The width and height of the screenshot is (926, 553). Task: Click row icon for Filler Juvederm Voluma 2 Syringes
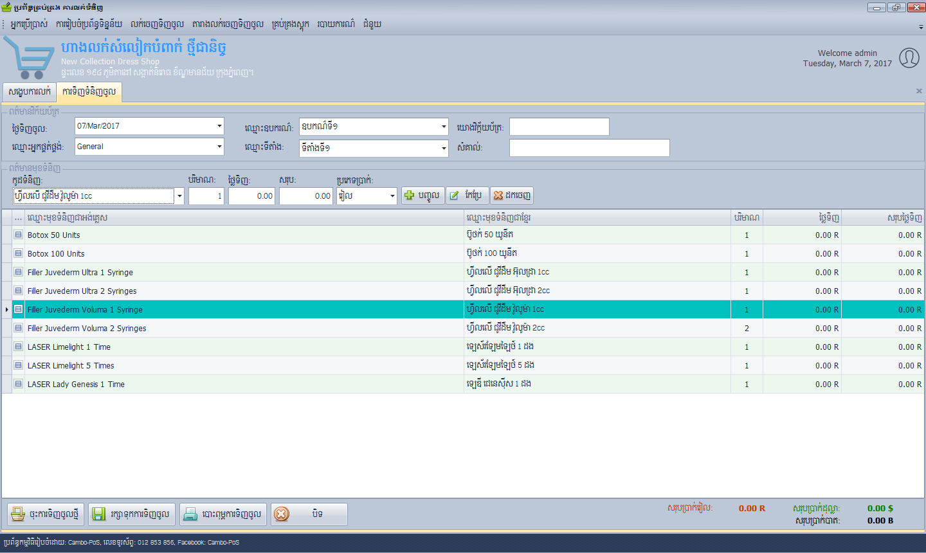click(19, 328)
